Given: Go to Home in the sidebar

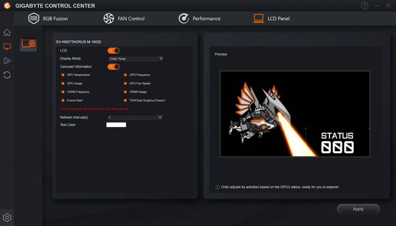Looking at the screenshot, I should click(x=7, y=32).
